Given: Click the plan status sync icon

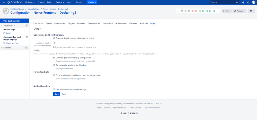Looking at the screenshot, I should tap(6, 11).
